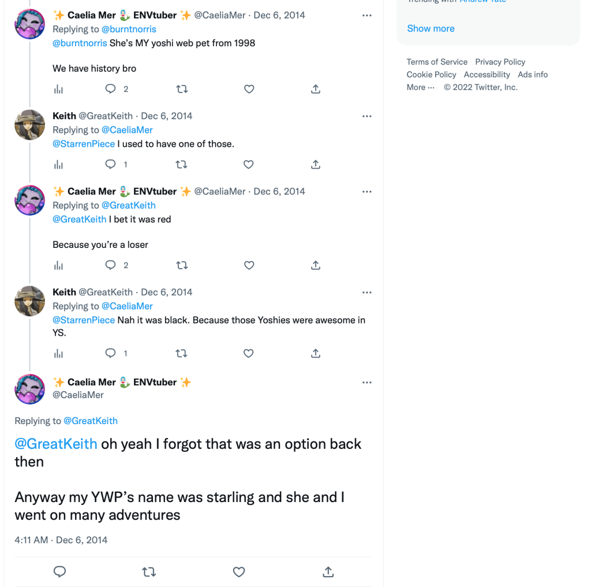Open the @burntnorris profile link

click(129, 29)
